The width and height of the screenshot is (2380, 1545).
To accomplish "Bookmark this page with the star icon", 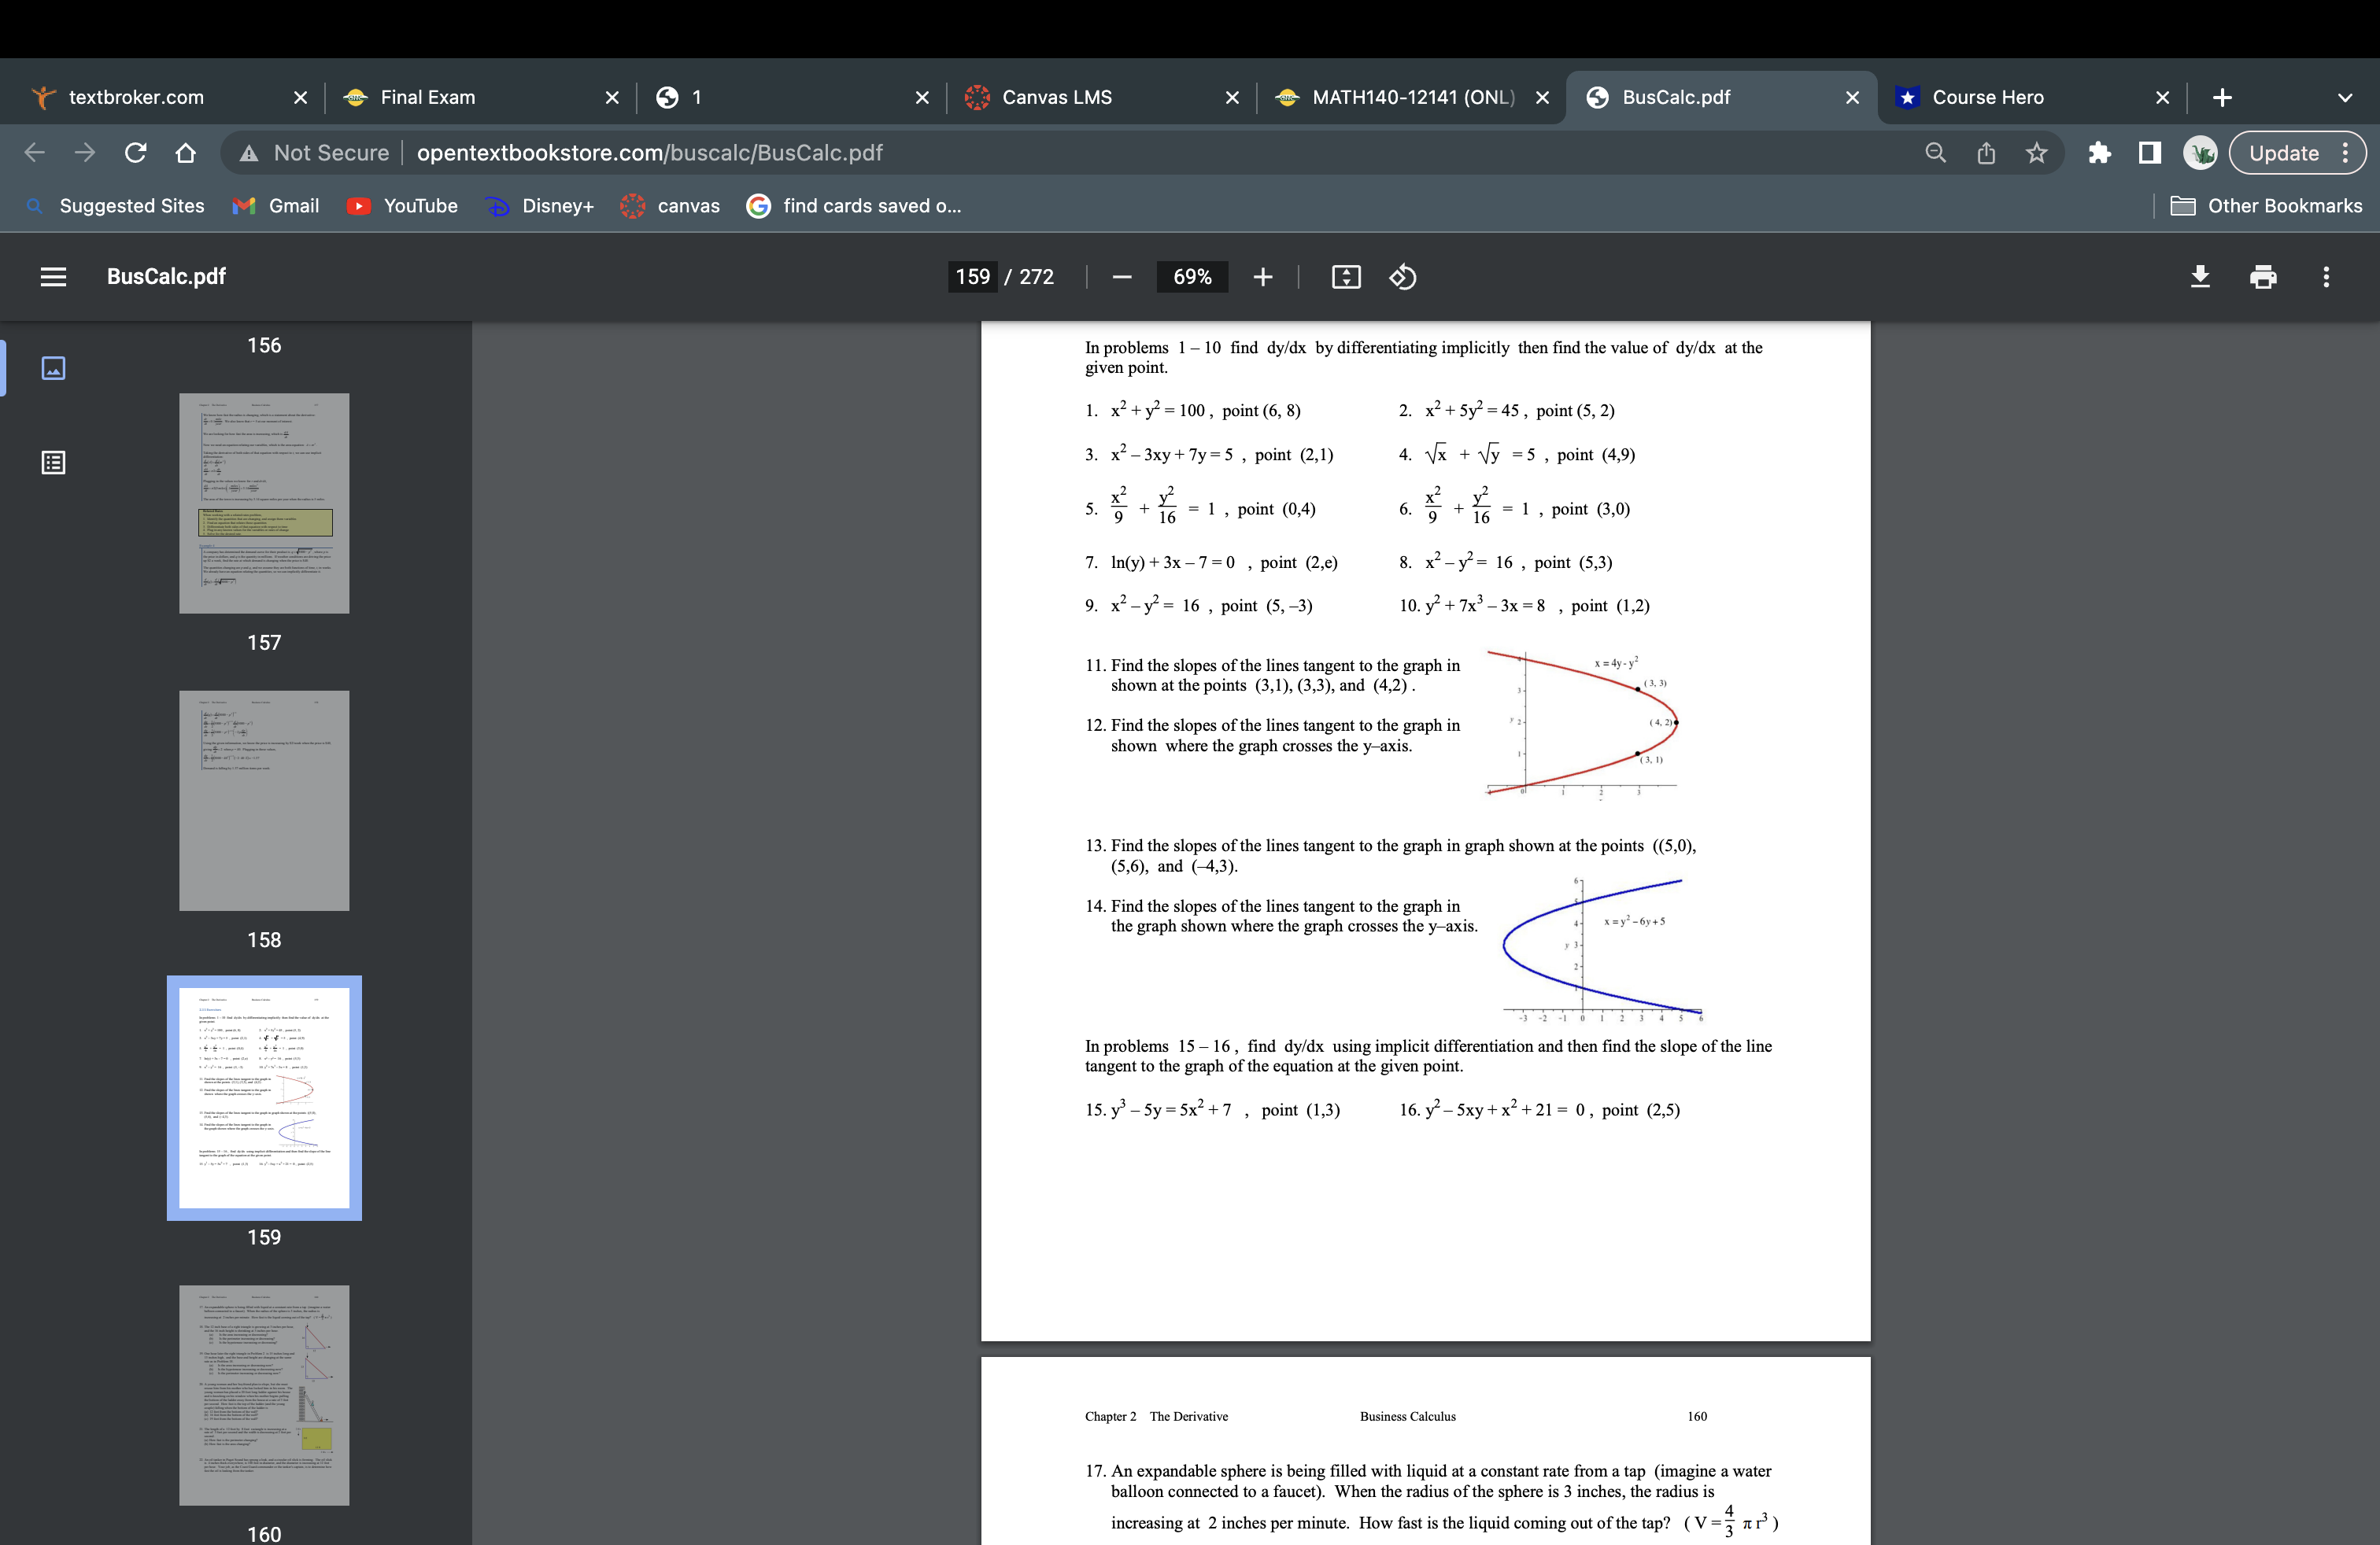I will tap(2037, 152).
